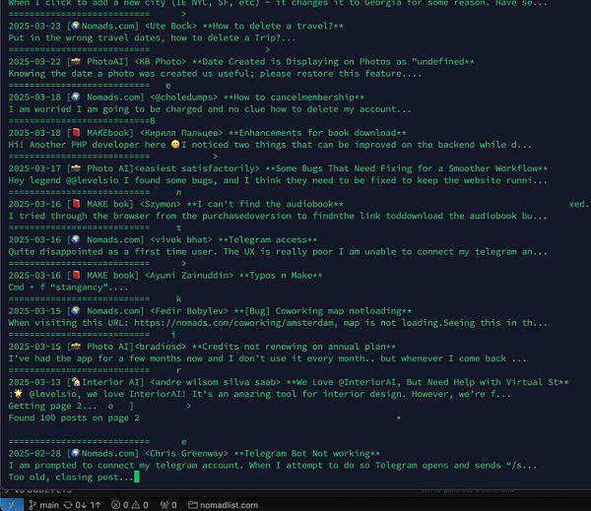The width and height of the screenshot is (591, 511).
Task: Click the @choledumps How to cancelmembership line
Action: pyautogui.click(x=186, y=97)
